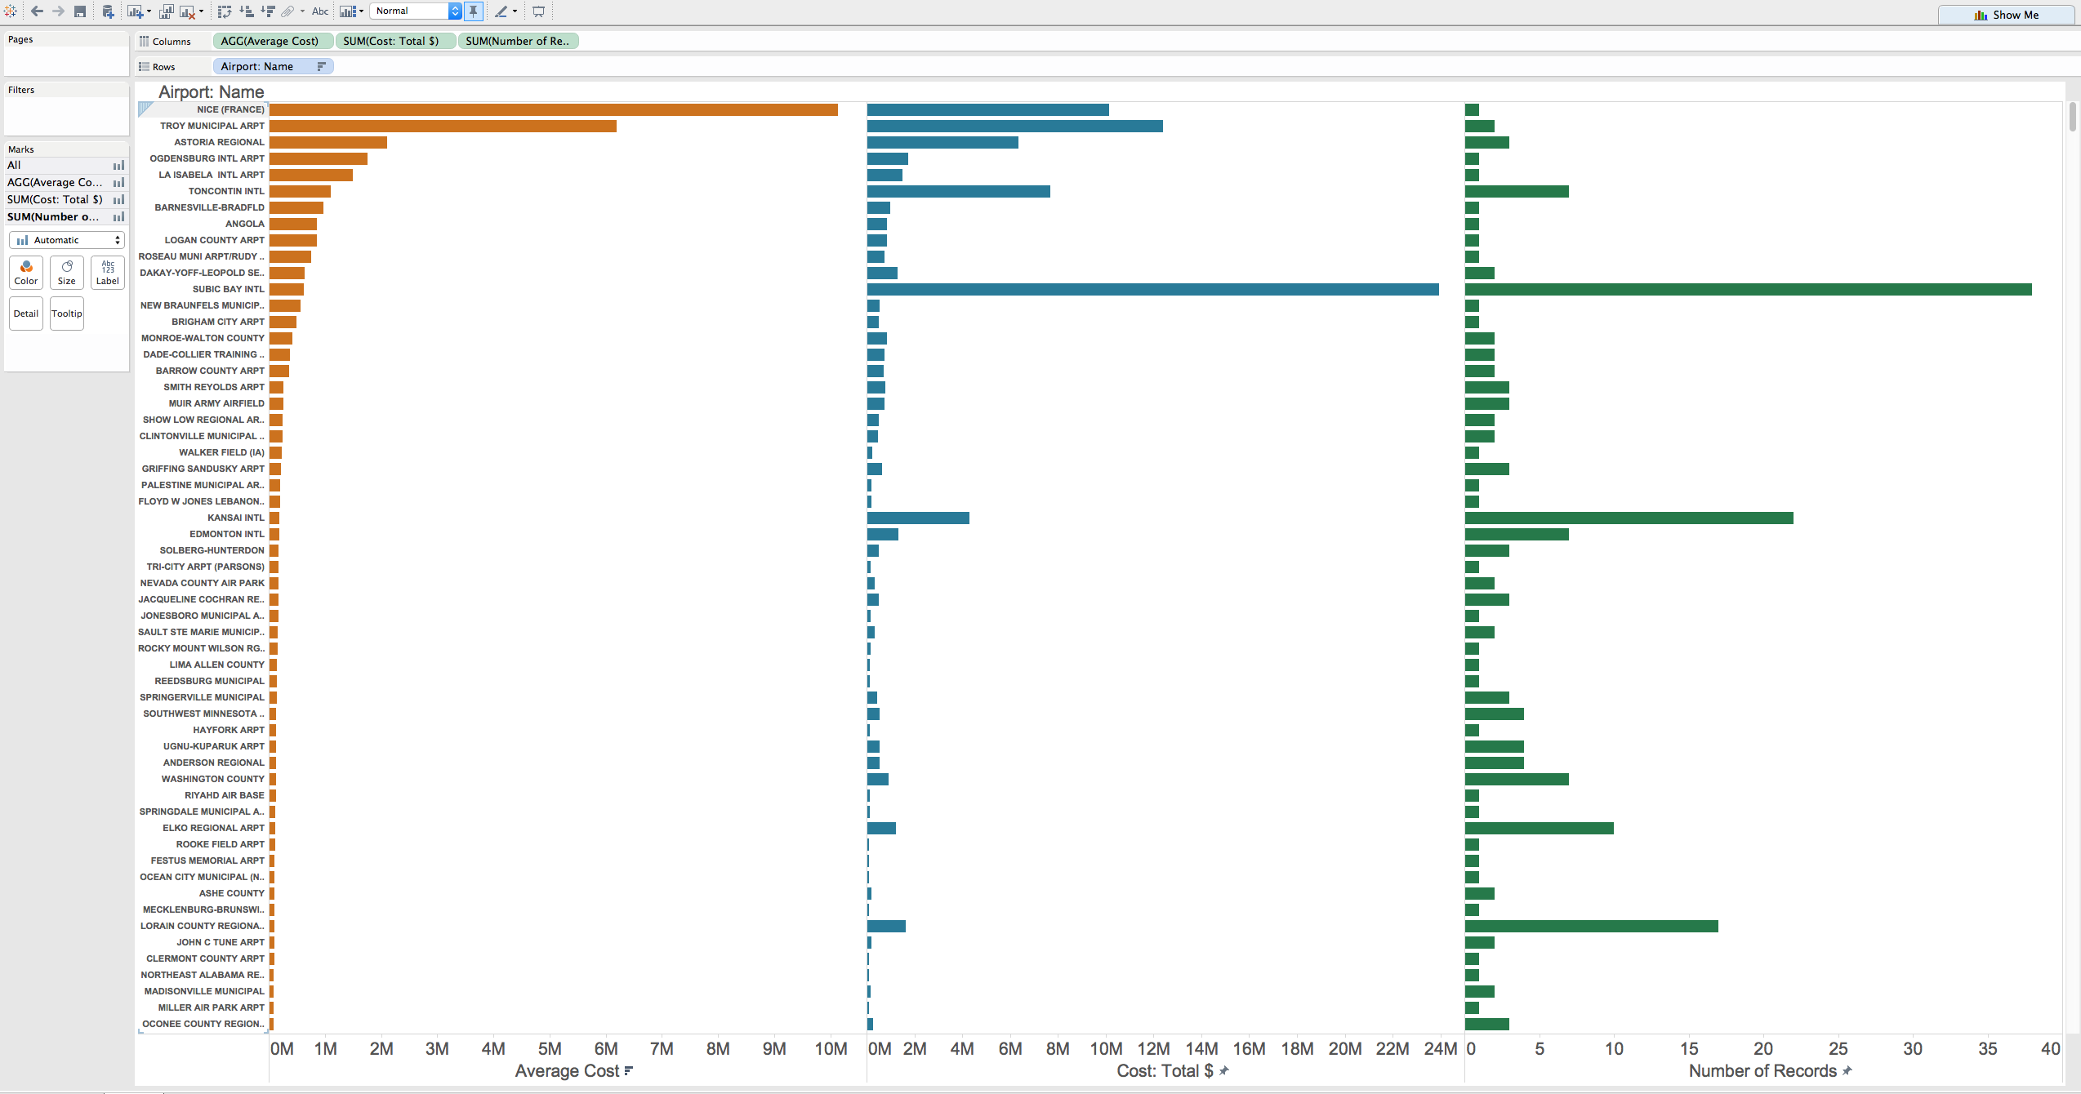
Task: Click the Redo arrow in the toolbar
Action: pos(57,11)
